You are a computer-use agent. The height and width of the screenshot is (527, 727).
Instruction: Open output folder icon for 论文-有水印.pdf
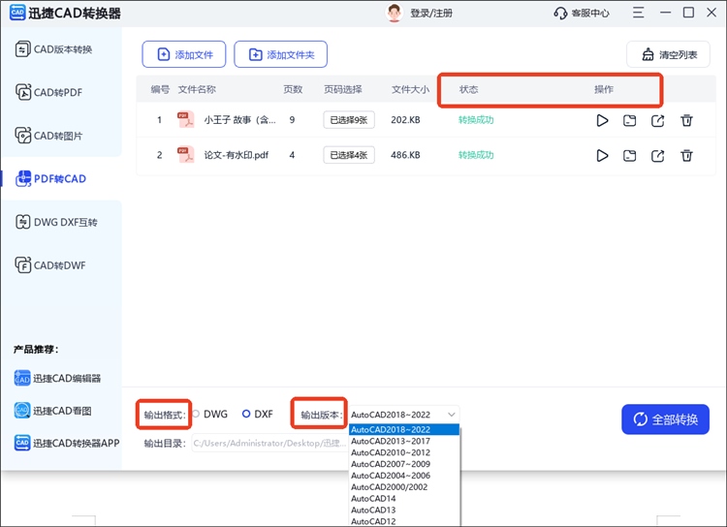pyautogui.click(x=630, y=156)
